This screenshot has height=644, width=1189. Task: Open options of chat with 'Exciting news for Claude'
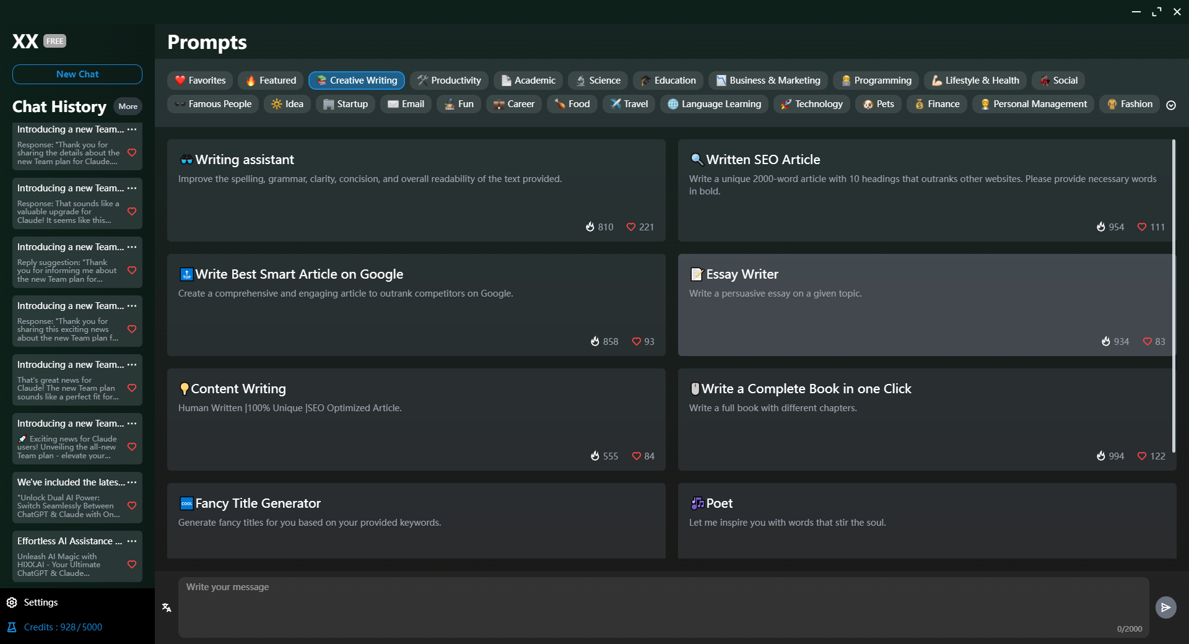click(x=132, y=424)
